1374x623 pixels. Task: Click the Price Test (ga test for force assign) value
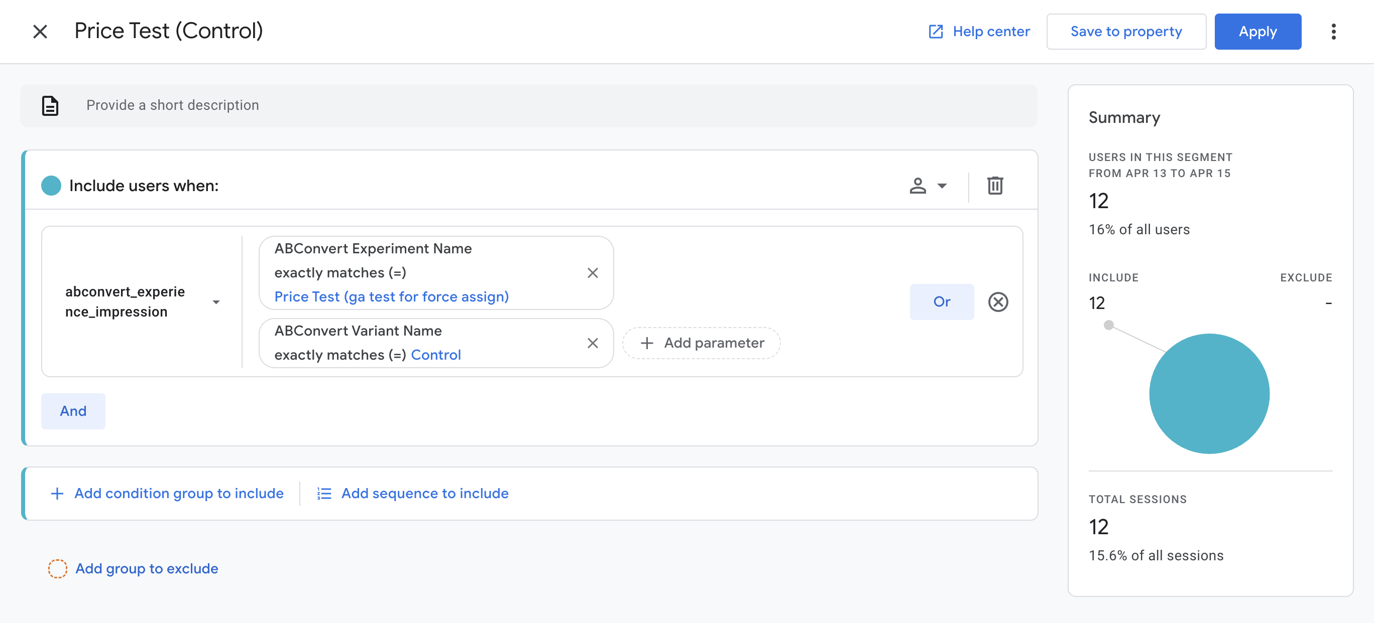392,297
